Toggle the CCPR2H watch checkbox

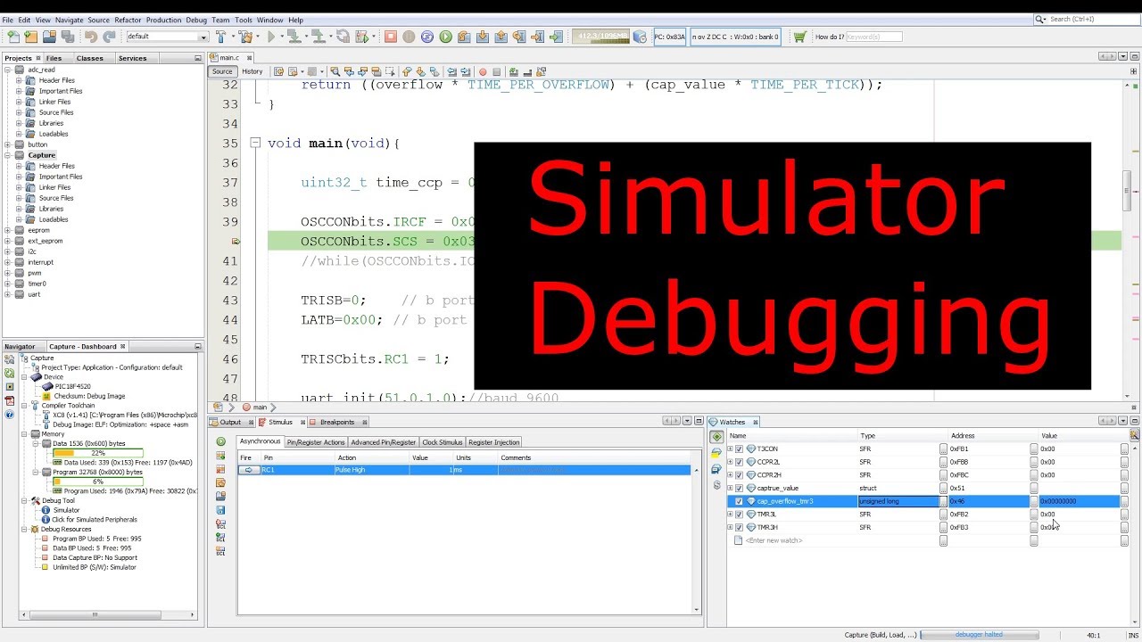[x=739, y=475]
